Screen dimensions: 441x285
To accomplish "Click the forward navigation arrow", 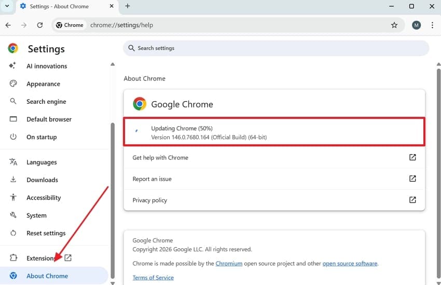I will [24, 25].
